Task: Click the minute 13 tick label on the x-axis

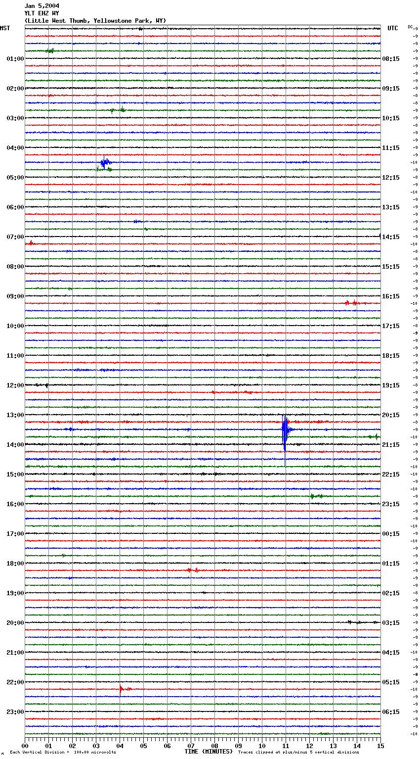Action: click(x=333, y=746)
